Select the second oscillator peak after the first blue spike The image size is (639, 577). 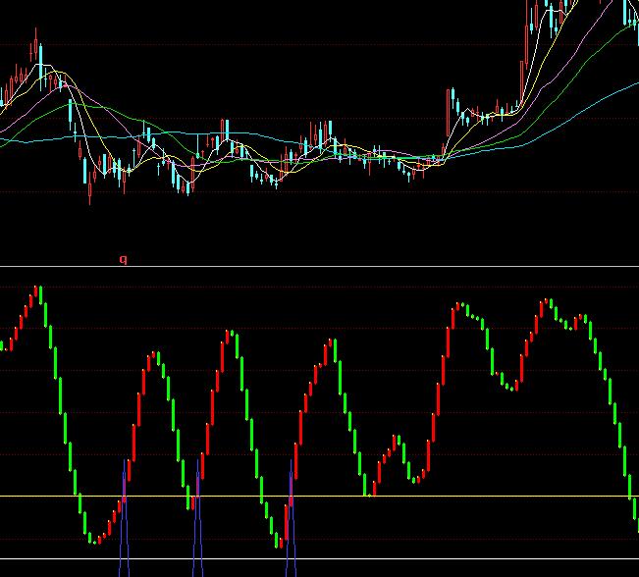154,355
